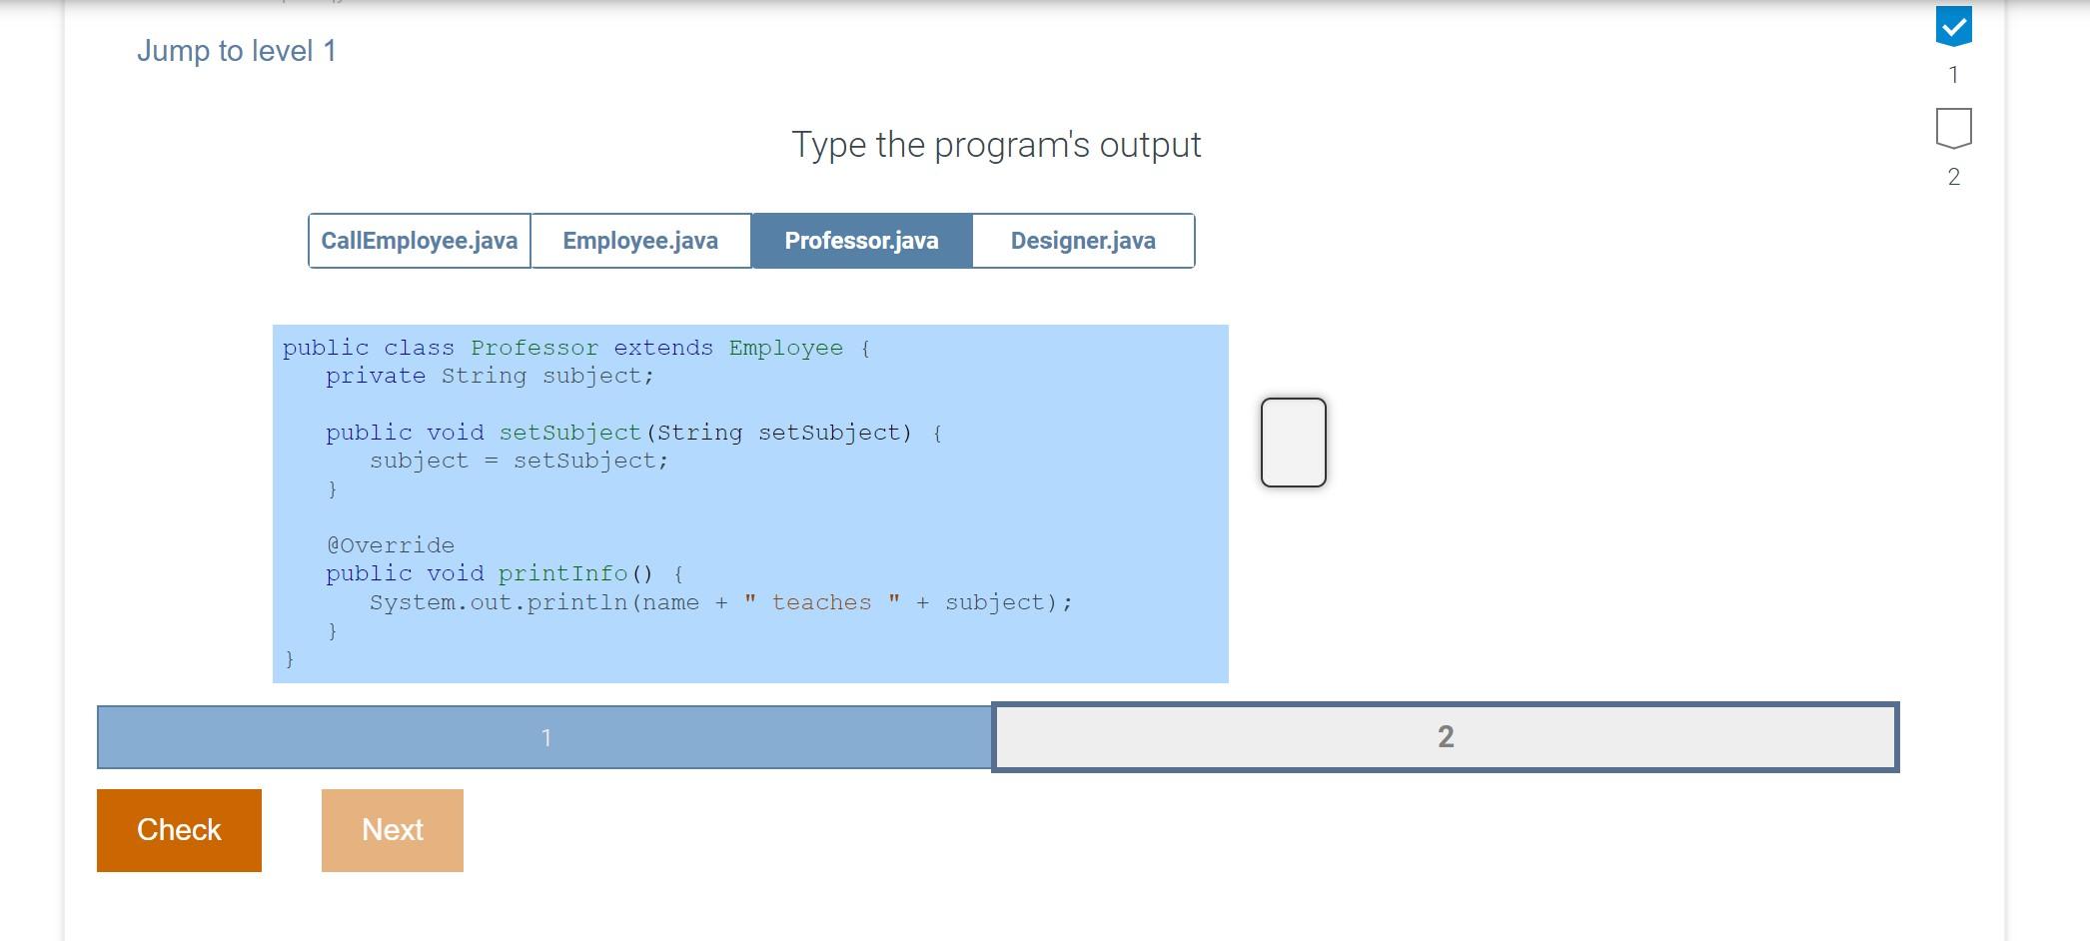Select the level 2 shield badge
The width and height of the screenshot is (2090, 941).
[x=1954, y=128]
